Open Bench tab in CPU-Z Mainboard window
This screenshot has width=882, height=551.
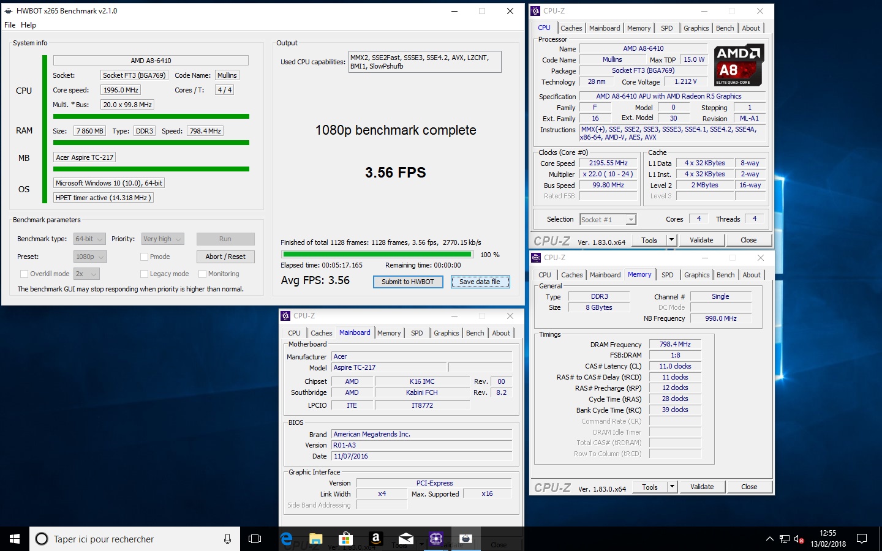475,333
